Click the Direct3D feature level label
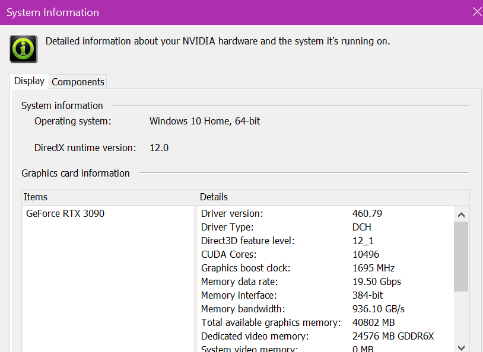483x352 pixels. 247,241
